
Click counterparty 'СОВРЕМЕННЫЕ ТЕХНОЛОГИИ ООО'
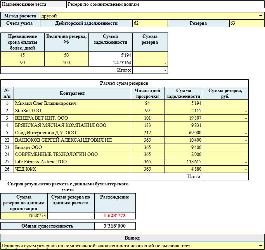click(x=72, y=154)
